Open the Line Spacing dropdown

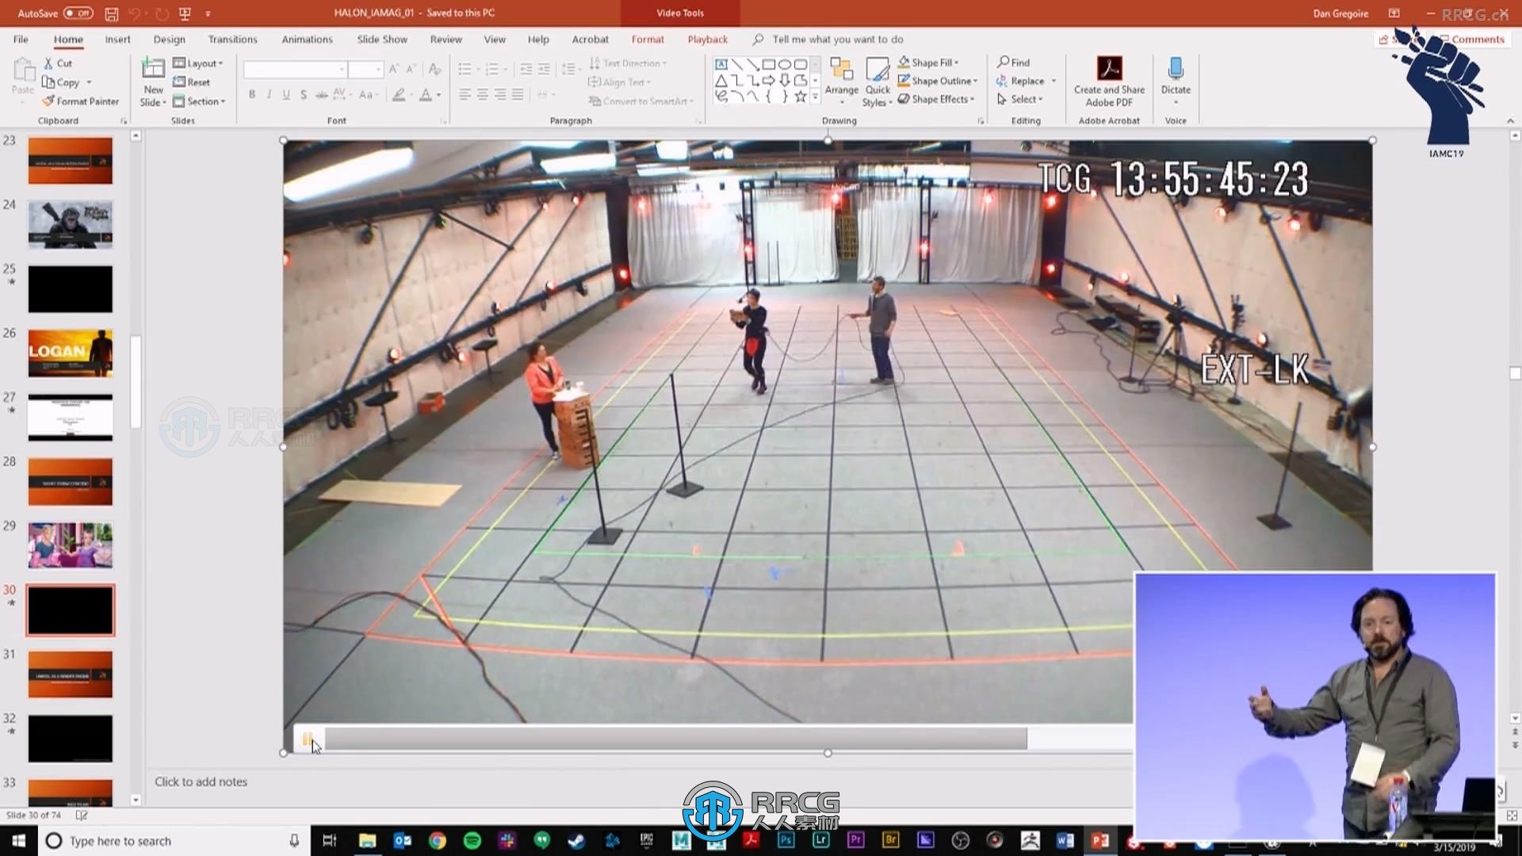[x=571, y=70]
